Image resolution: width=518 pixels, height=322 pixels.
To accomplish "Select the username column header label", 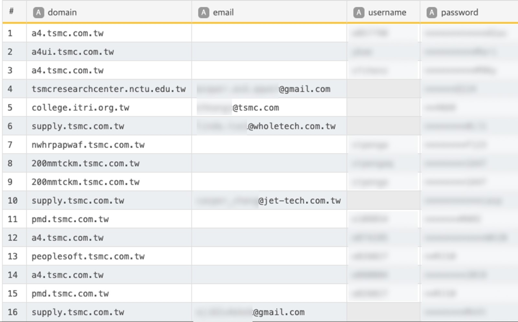I will (x=387, y=13).
